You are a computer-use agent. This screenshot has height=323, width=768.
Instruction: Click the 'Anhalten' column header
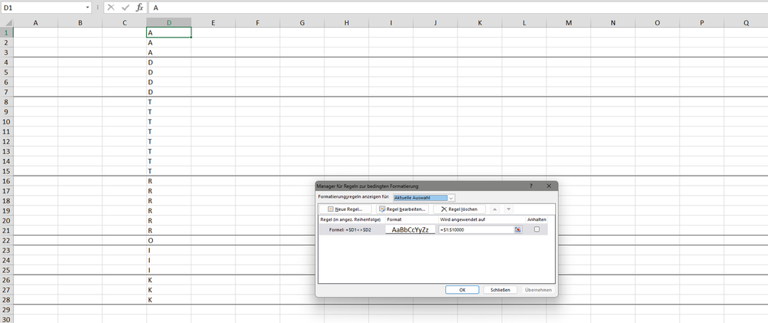(537, 219)
